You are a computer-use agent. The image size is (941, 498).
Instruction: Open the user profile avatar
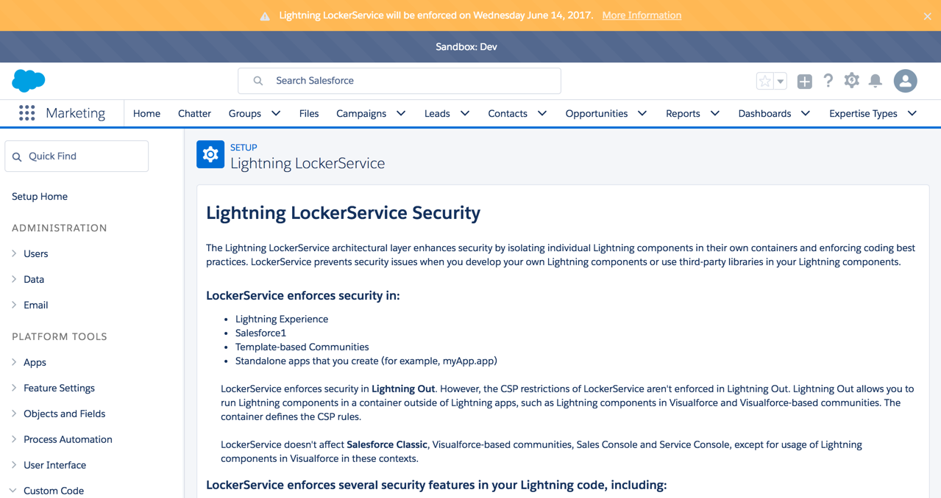[905, 81]
